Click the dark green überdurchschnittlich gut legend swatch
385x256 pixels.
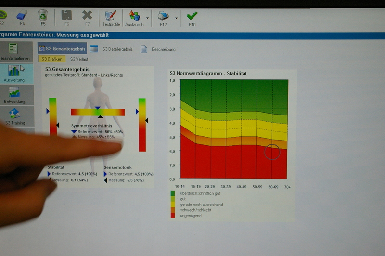click(x=173, y=193)
